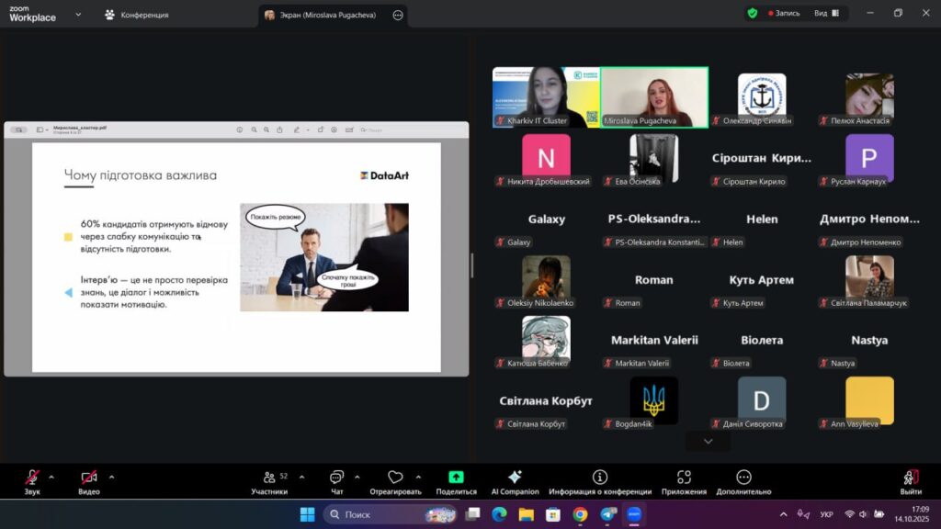This screenshot has height=529, width=941.
Task: Unmute the microphone with the Sound button
Action: coord(32,482)
